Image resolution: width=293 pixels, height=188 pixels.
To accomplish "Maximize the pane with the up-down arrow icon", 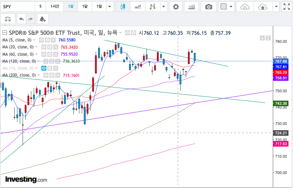I will pyautogui.click(x=268, y=38).
